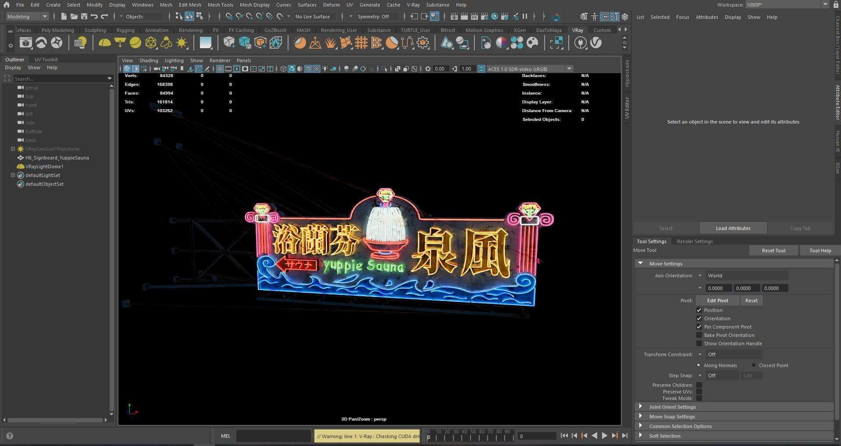Viewport: 841px width, 446px height.
Task: Open the viewport Shading menu
Action: [149, 60]
